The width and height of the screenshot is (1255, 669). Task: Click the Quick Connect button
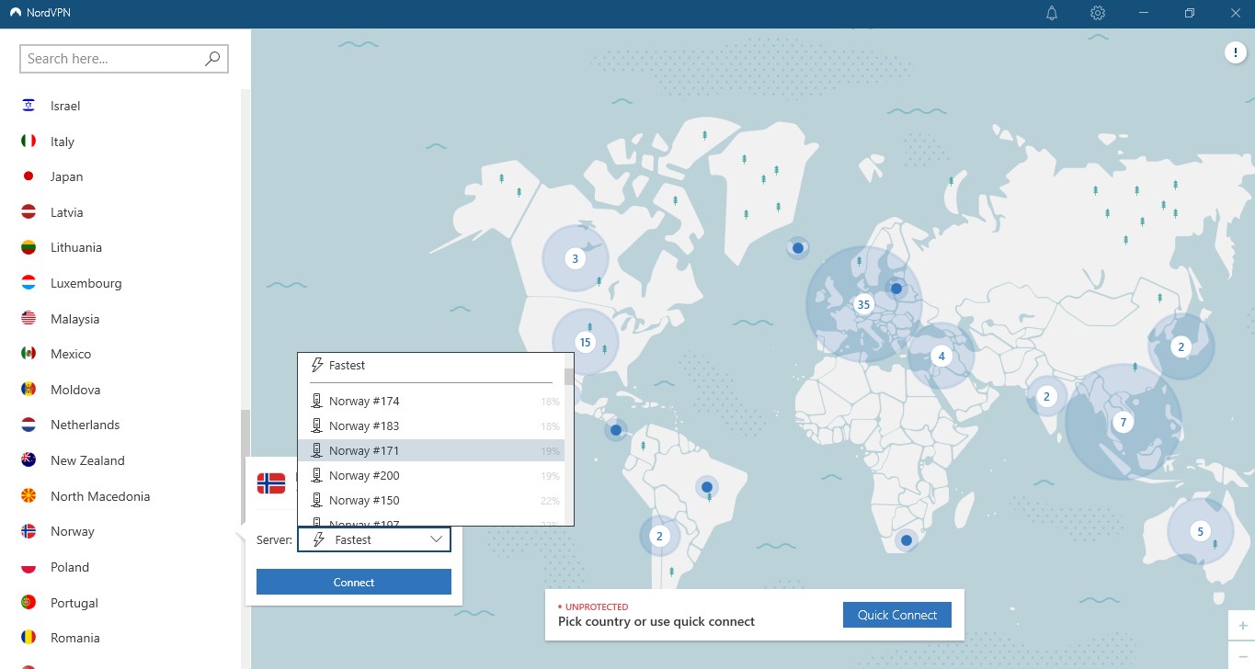point(896,615)
